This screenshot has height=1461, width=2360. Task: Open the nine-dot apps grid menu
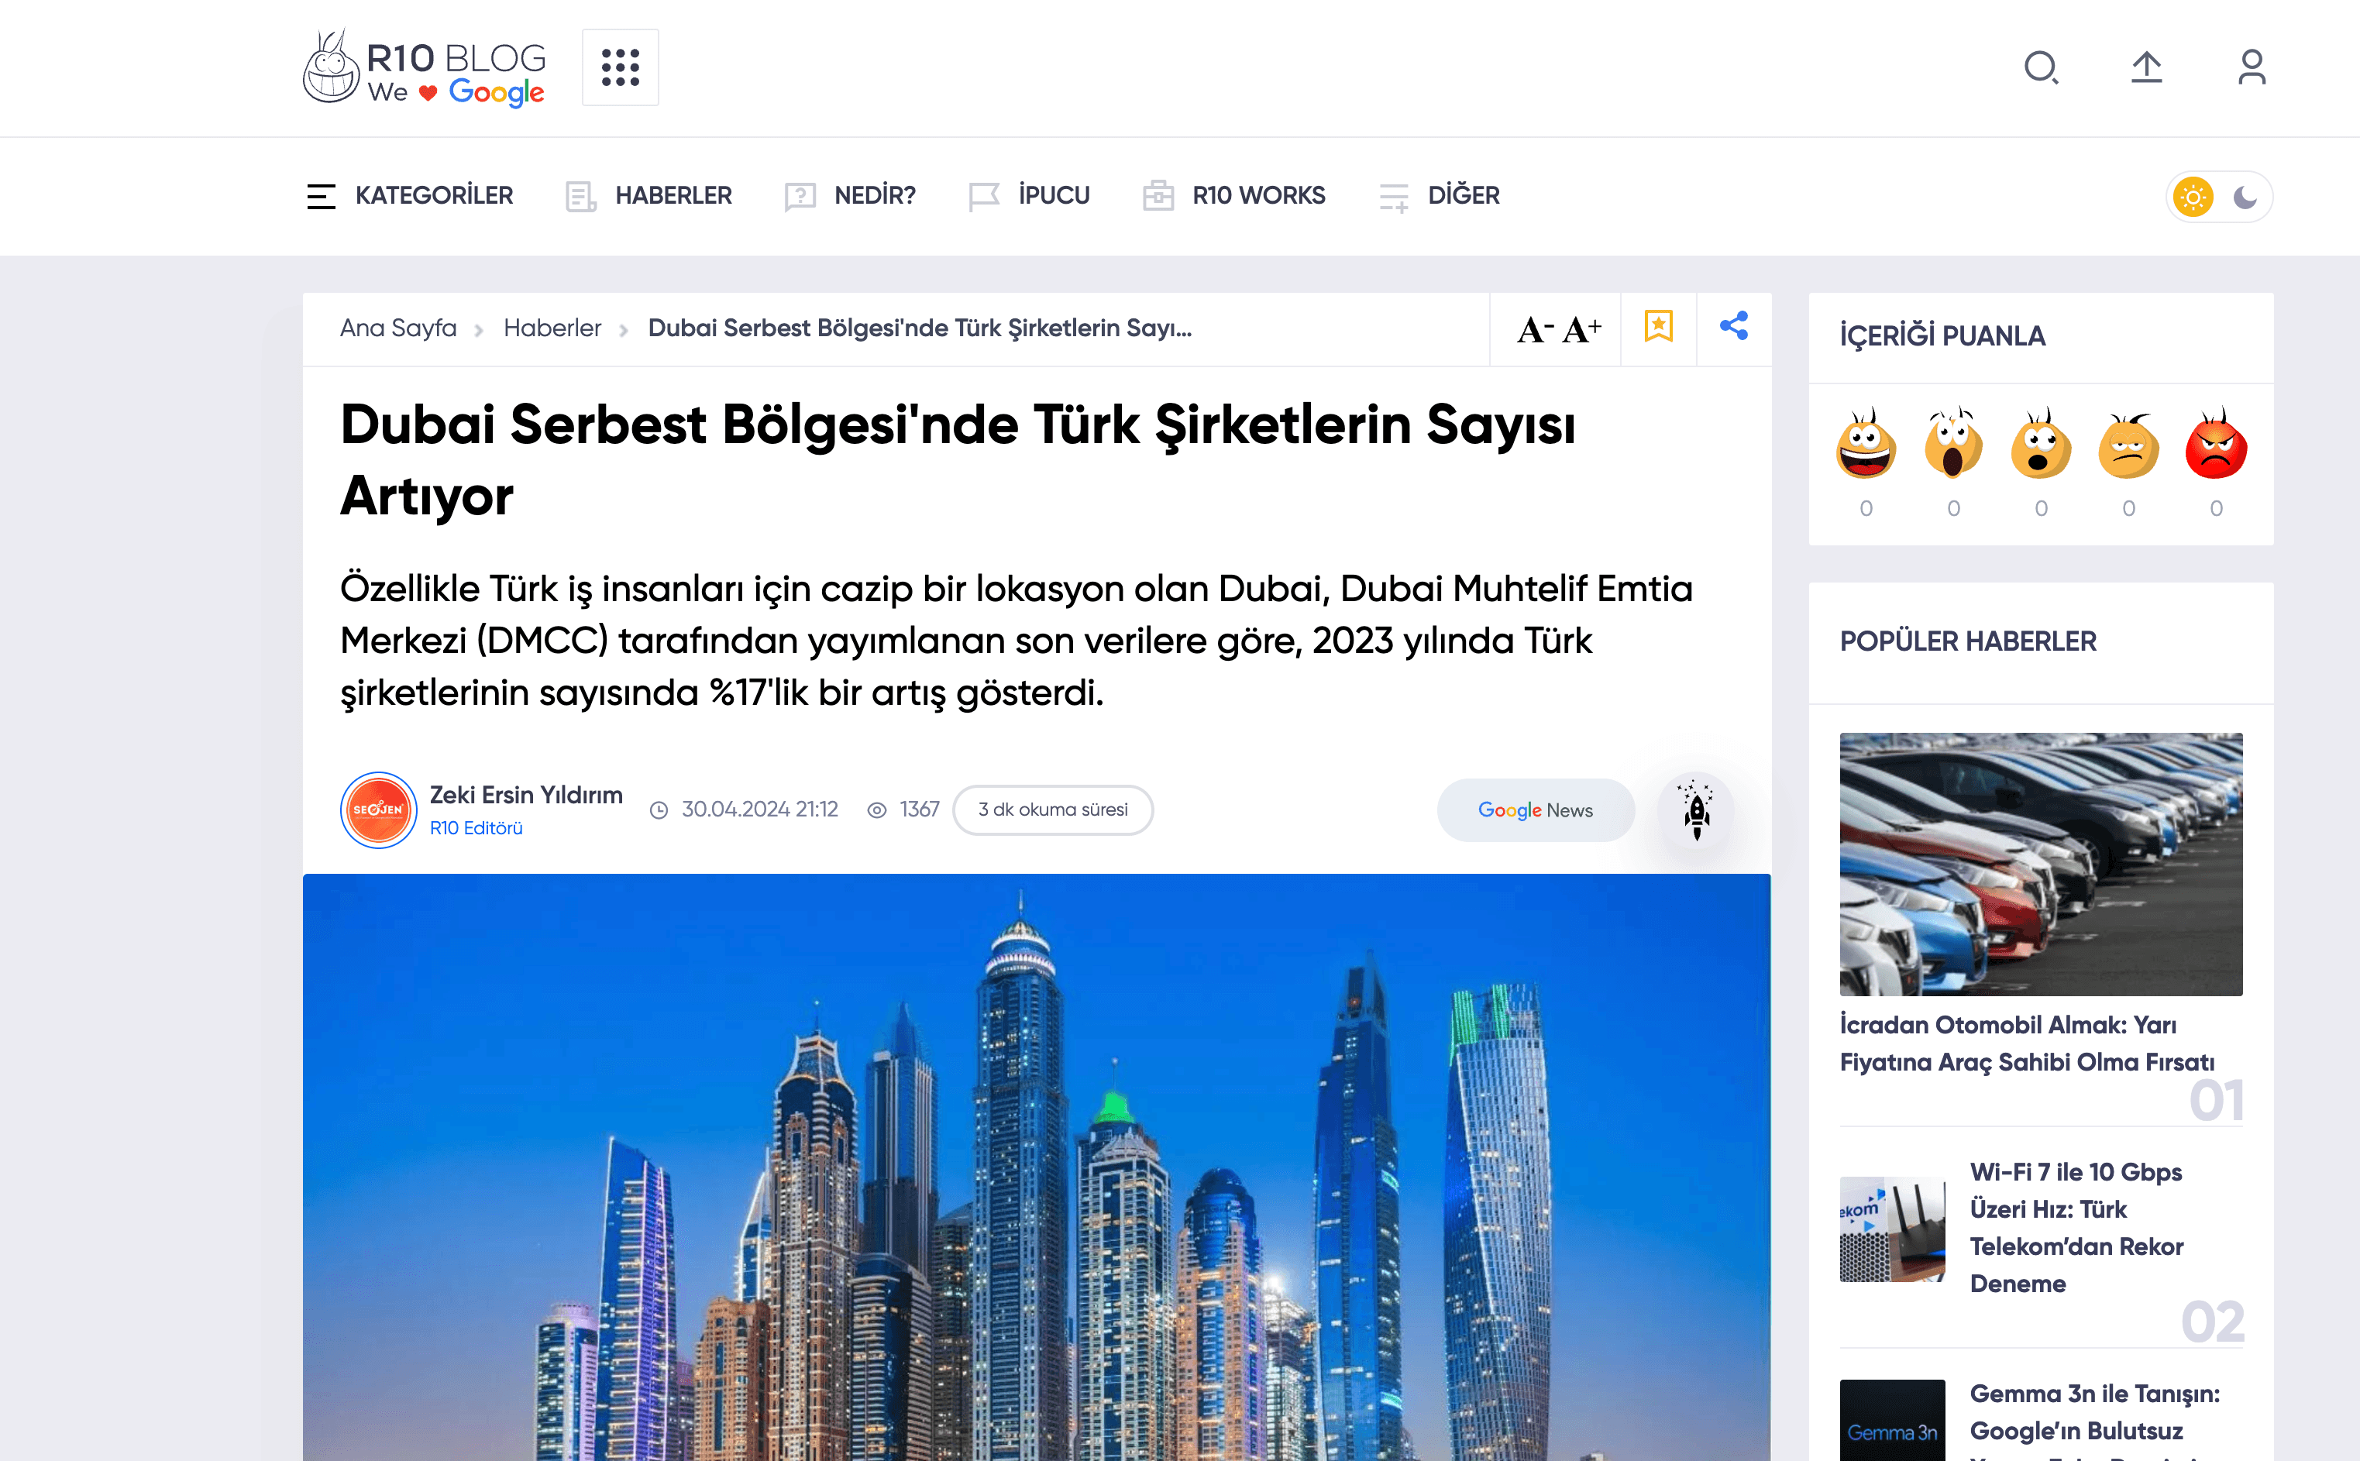point(621,67)
